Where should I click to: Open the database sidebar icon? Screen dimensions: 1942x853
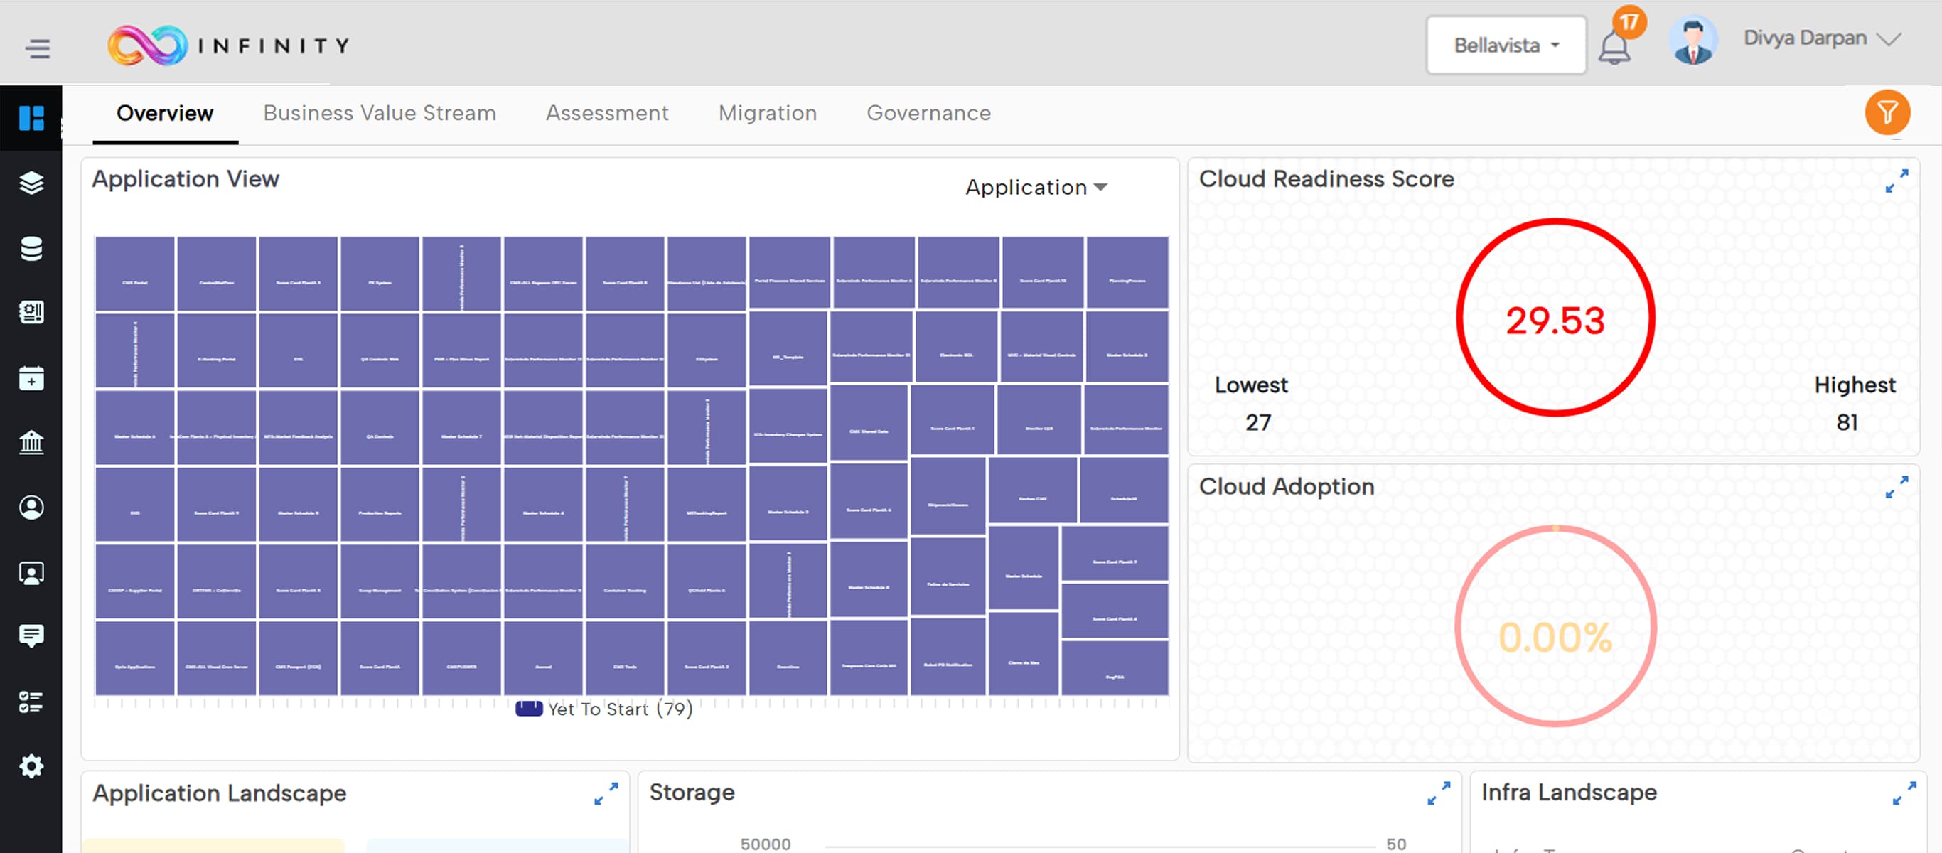point(31,248)
